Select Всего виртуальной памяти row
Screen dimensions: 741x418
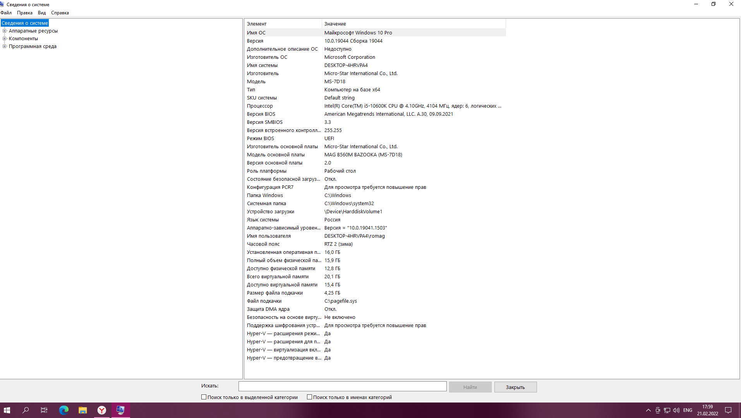(376, 277)
